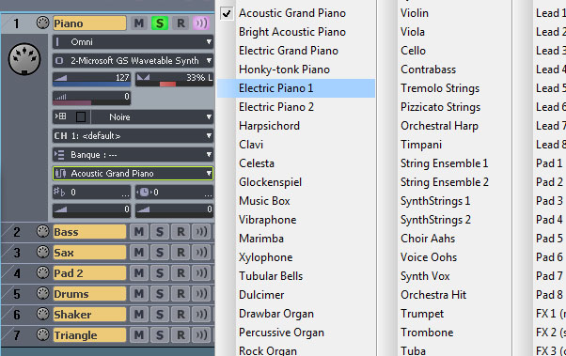Viewport: 566px width, 356px height.
Task: Click the arpeggiator icon left of Noire
Action: pos(60,116)
